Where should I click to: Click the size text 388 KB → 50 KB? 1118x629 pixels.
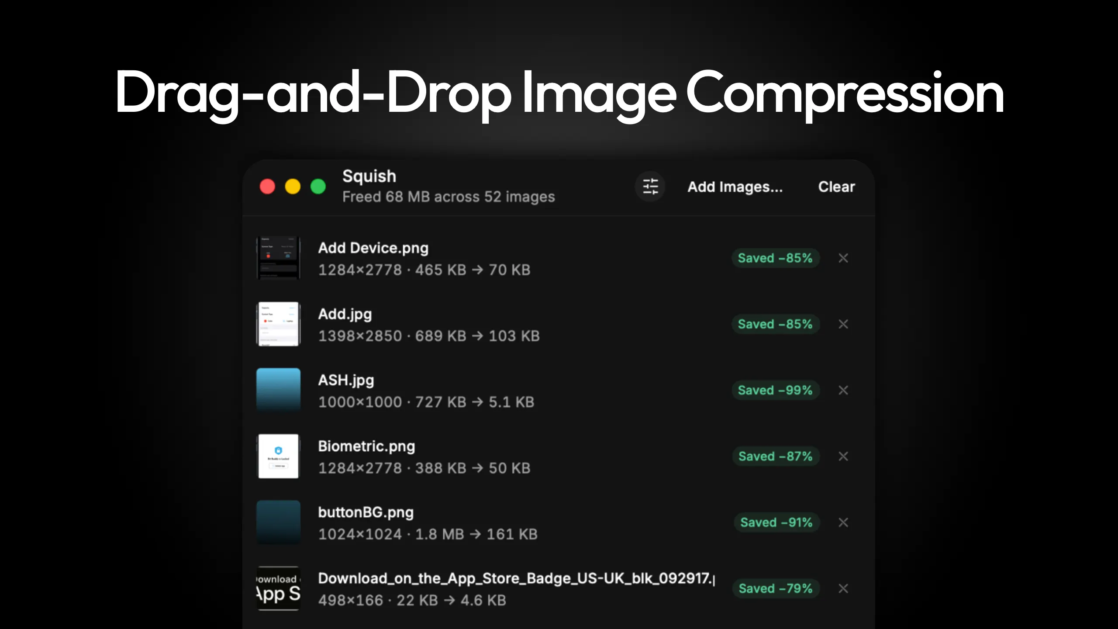coord(473,468)
